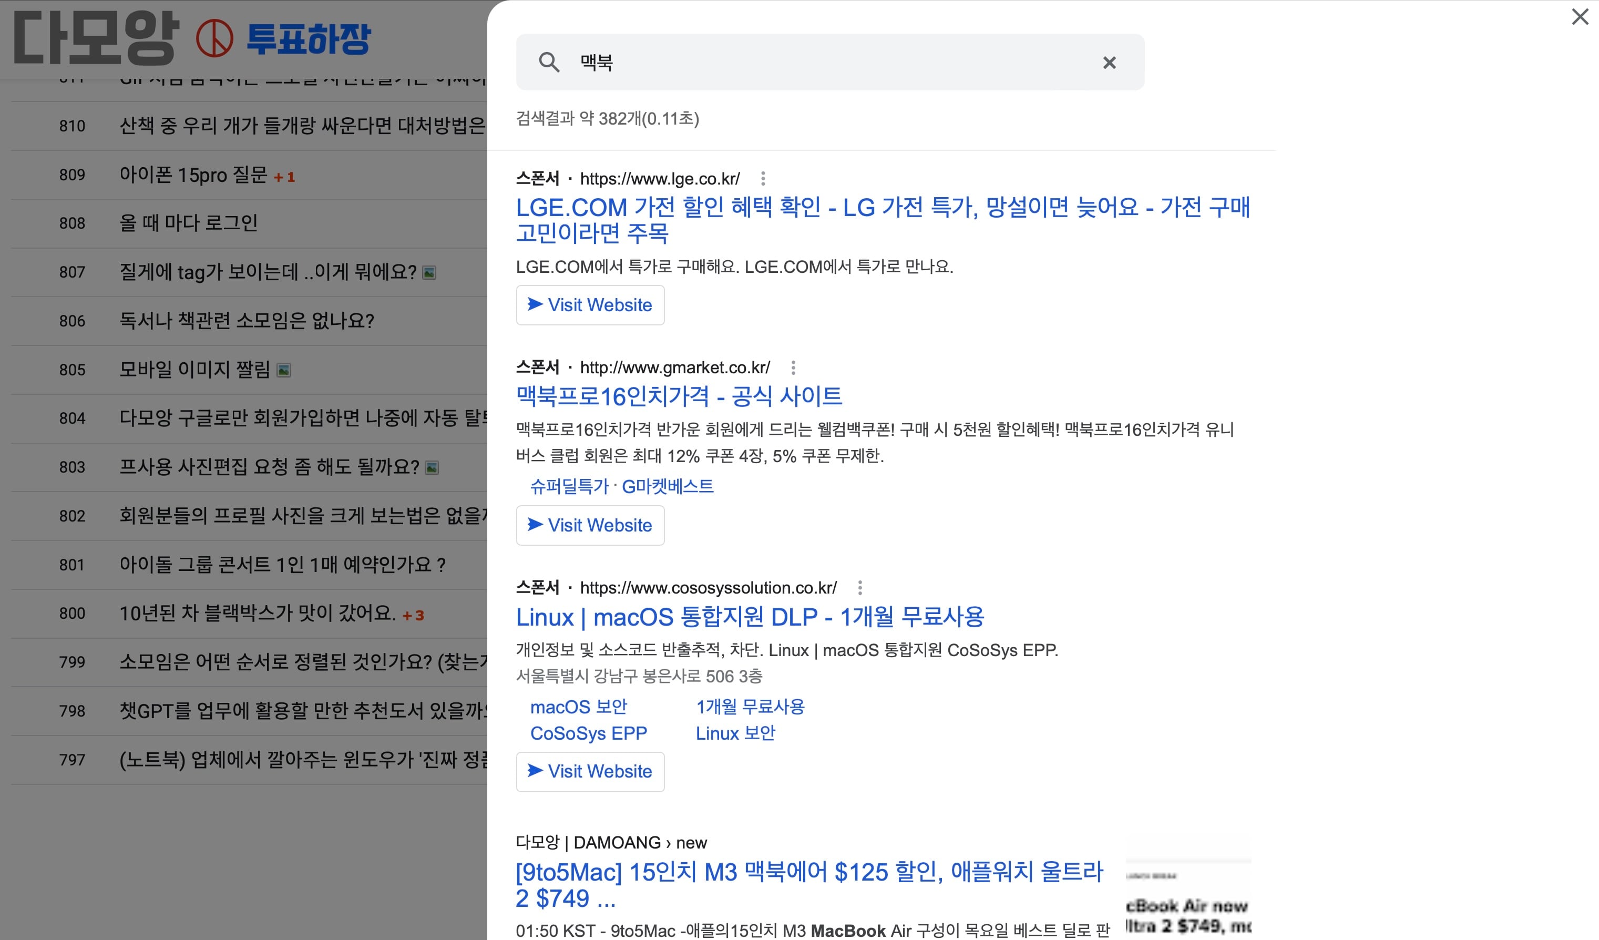1599x940 pixels.
Task: Click the http://www.gmarket.co.kr/ ad URL
Action: coord(675,367)
